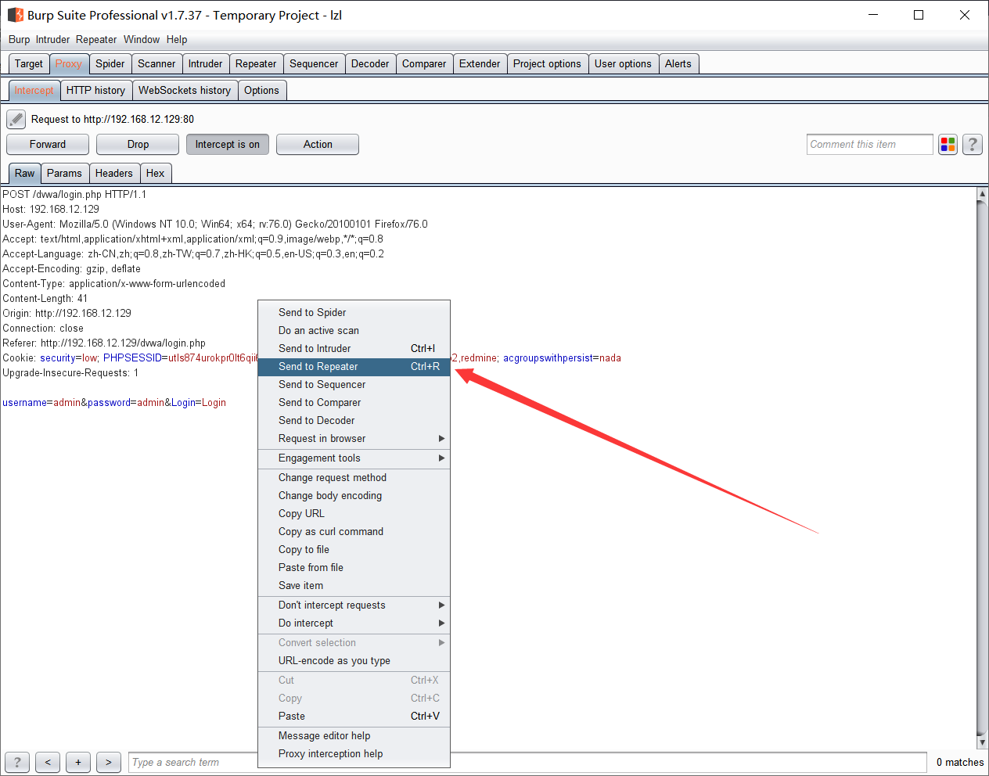Switch to the Params view tab
Screen dimensions: 989x776
tap(64, 174)
